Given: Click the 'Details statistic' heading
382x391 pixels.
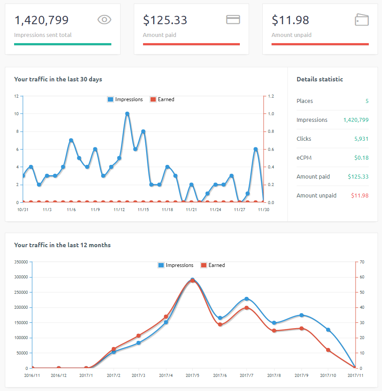Looking at the screenshot, I should point(320,79).
